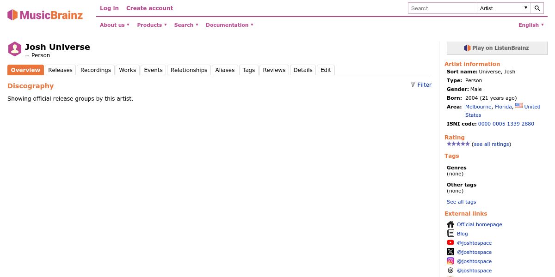Open the Events tab
555x277 pixels.
click(153, 70)
